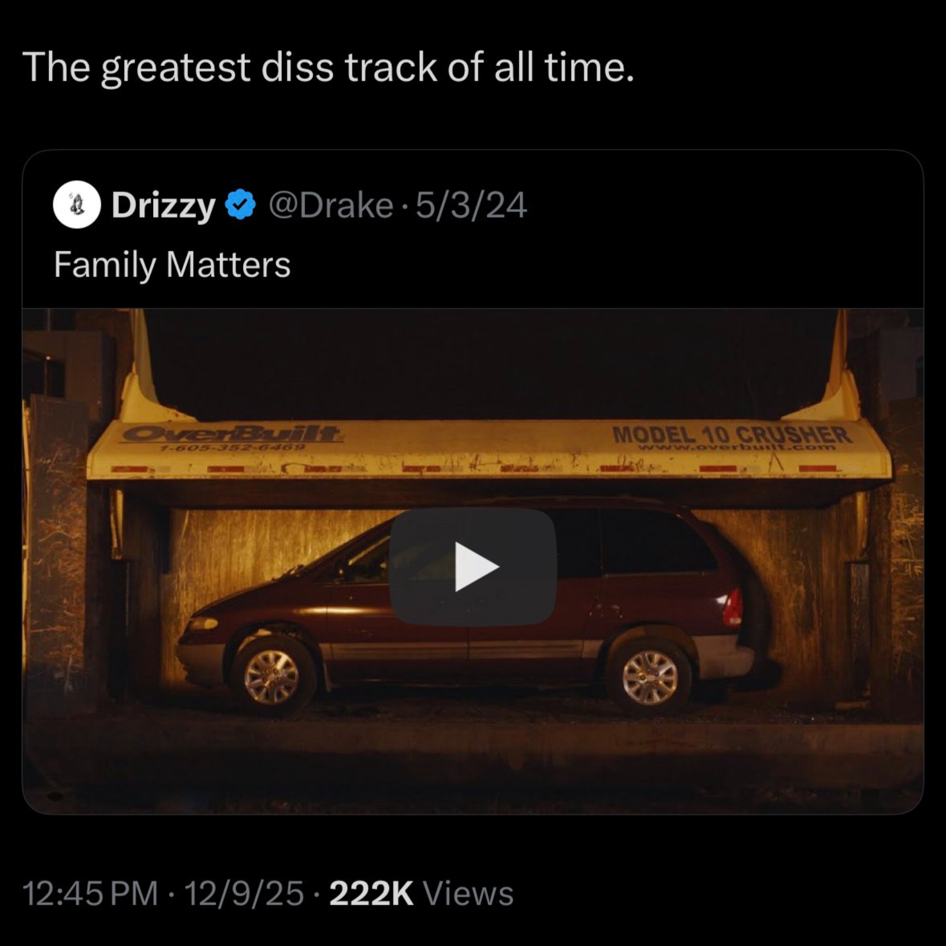Viewport: 946px width, 946px height.
Task: Click the blue verified badge
Action: 241,205
